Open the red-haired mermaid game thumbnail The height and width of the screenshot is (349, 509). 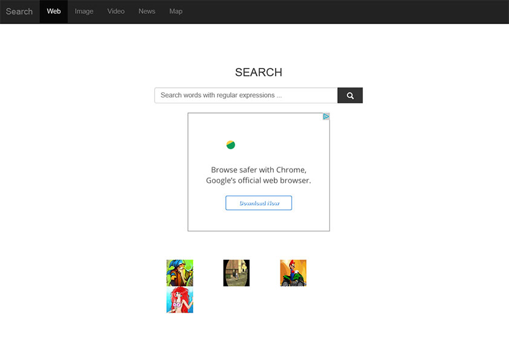point(180,299)
